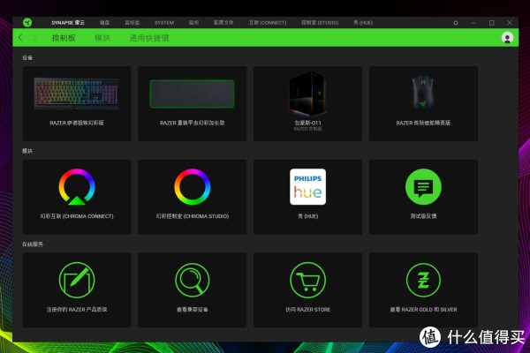Open the 互联 (CONNECT) tab
The width and height of the screenshot is (530, 353).
pos(268,23)
